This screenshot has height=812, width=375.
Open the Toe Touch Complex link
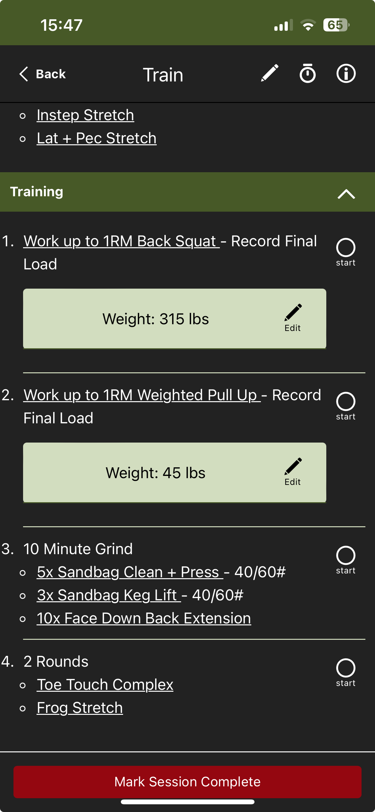pyautogui.click(x=105, y=685)
